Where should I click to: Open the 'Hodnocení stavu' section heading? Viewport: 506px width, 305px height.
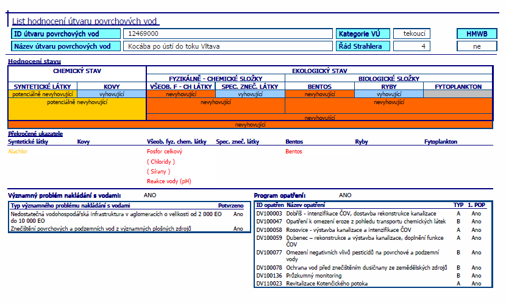click(34, 61)
